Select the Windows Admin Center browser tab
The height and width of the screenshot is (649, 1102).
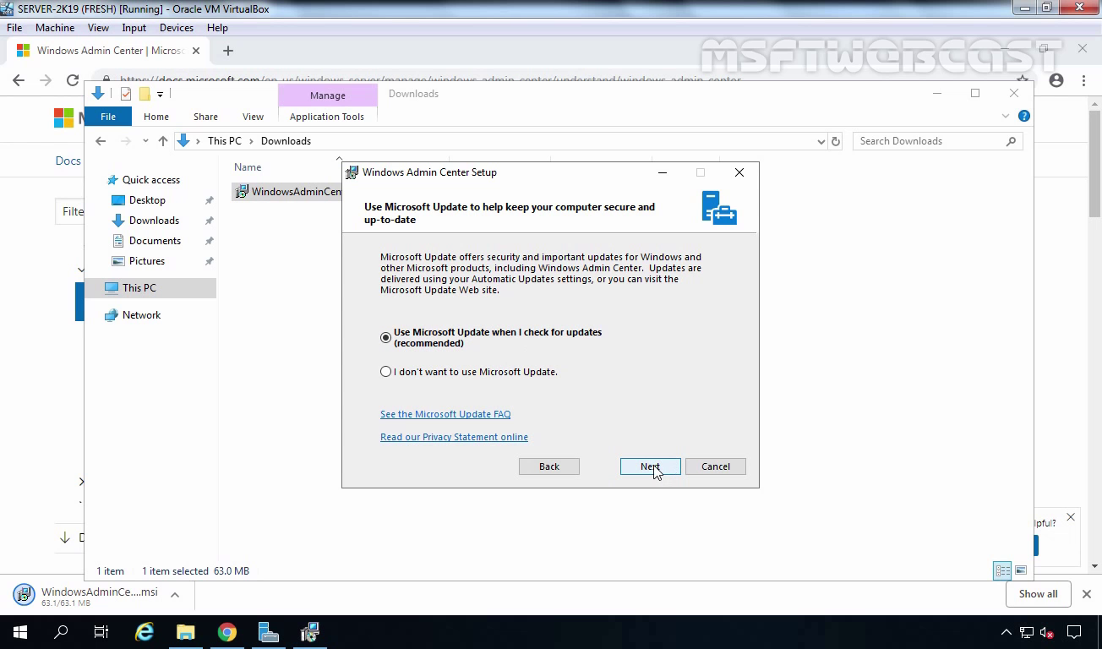pyautogui.click(x=108, y=51)
